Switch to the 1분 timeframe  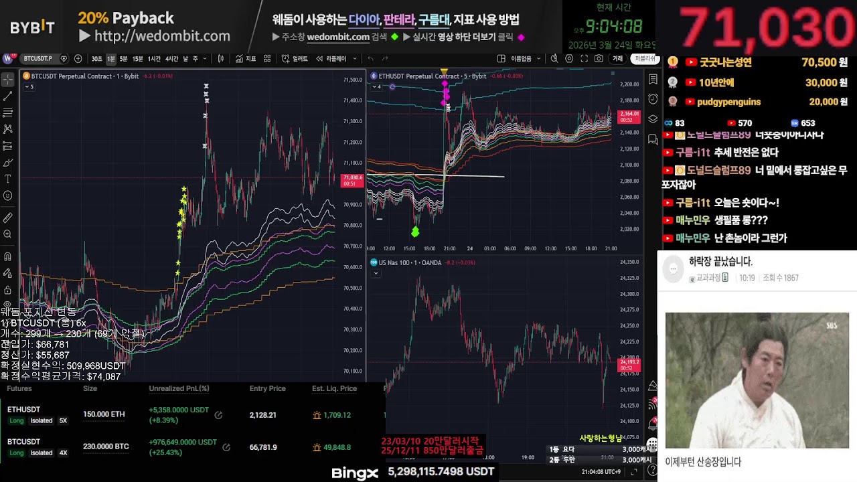click(111, 58)
